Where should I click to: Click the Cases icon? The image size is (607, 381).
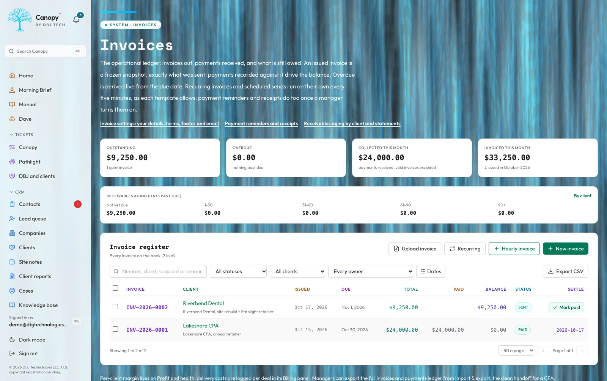coord(12,291)
